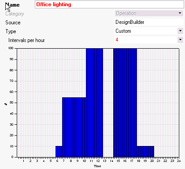Click the DesignBuilder source field
Viewport: 185px width, 169px height.
coord(149,22)
